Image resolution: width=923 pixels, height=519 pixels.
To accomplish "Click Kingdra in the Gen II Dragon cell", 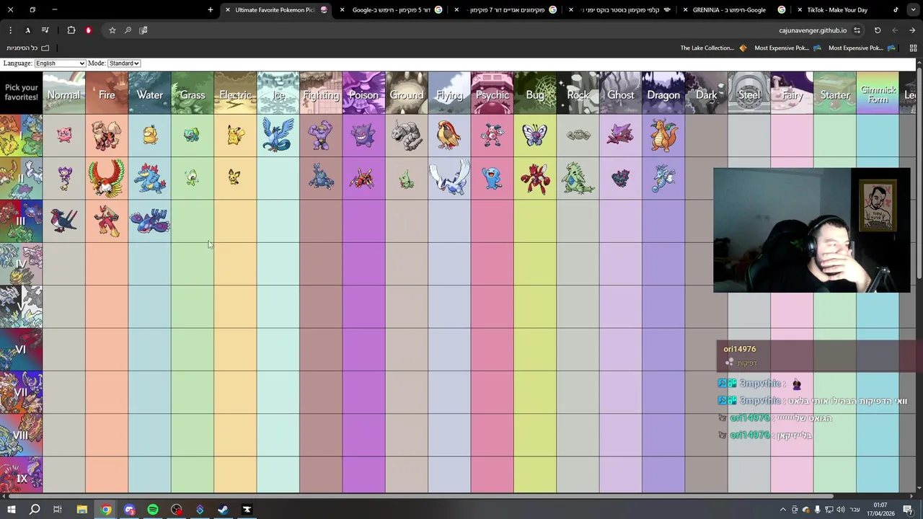I will pyautogui.click(x=663, y=178).
